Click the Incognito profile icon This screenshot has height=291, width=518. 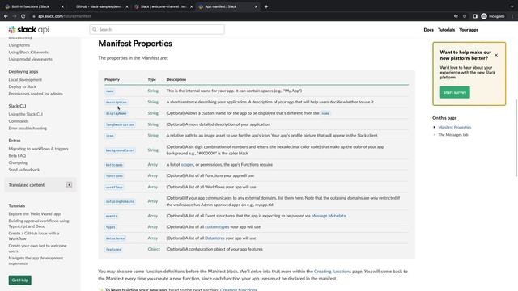point(493,16)
